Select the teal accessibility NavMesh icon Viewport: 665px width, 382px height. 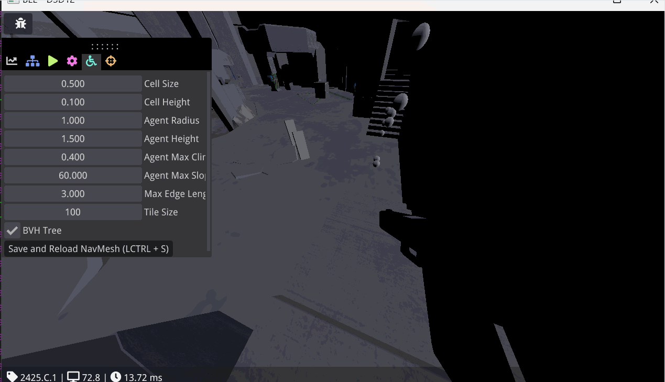click(91, 61)
